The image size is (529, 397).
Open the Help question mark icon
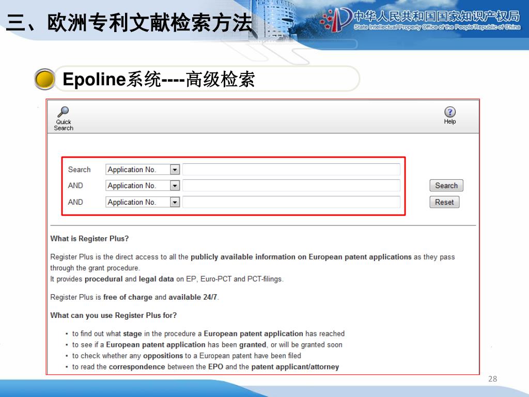coord(450,112)
